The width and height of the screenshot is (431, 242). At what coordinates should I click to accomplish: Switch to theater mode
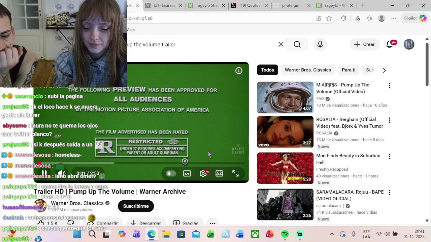click(x=219, y=173)
